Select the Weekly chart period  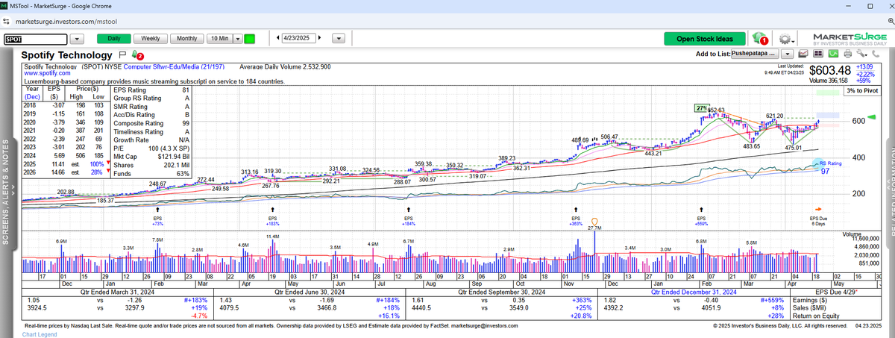click(x=150, y=38)
